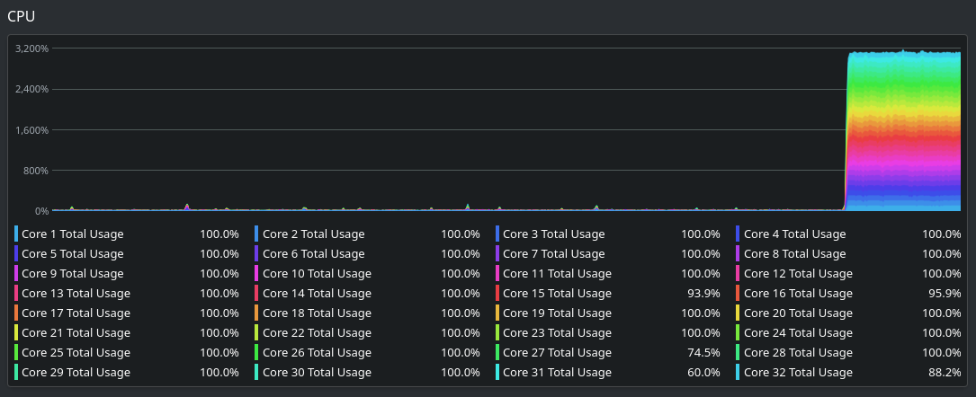Select the Core 2 Total Usage label
The height and width of the screenshot is (397, 976).
[x=314, y=234]
